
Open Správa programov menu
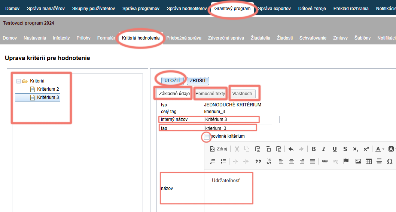[x=141, y=9]
